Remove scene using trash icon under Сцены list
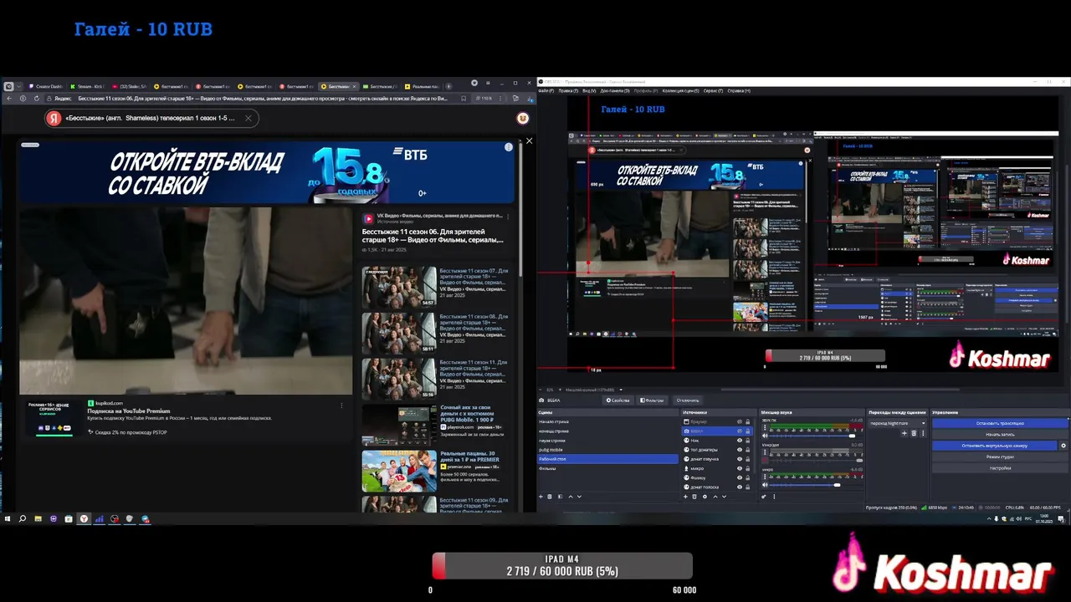 (550, 496)
